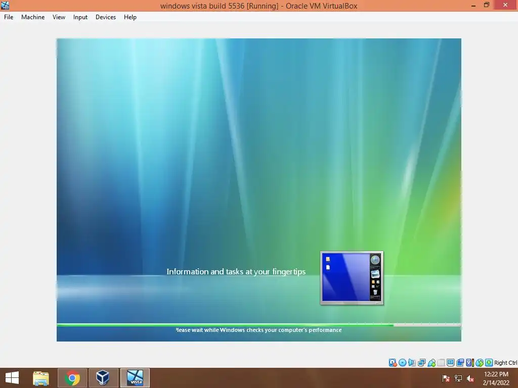Screen dimensions: 518x388
Task: Open VirtualBox Manager from the taskbar
Action: 103,378
